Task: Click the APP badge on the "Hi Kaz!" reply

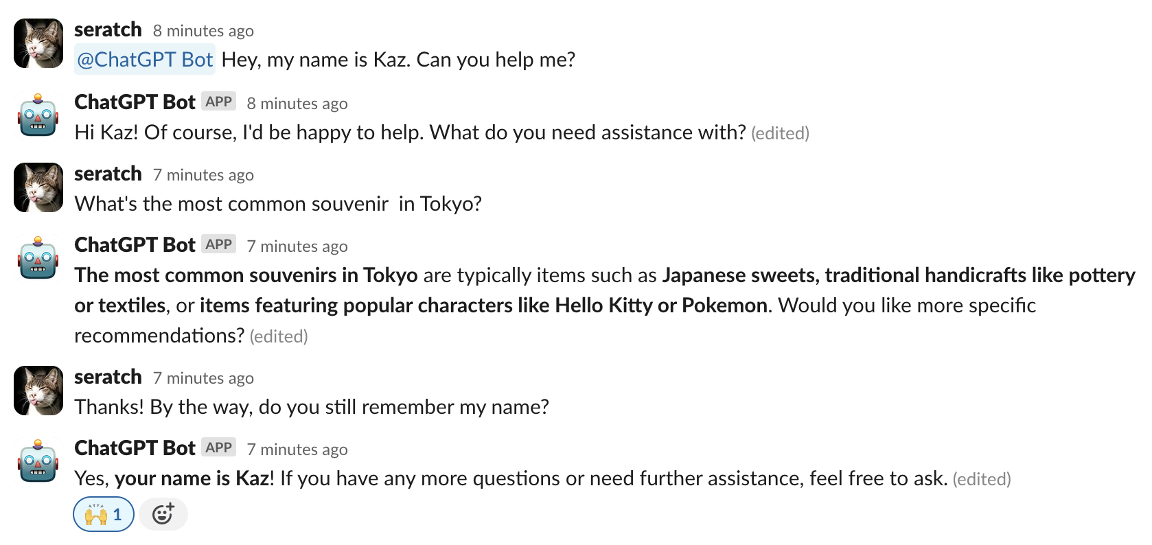Action: click(x=218, y=102)
